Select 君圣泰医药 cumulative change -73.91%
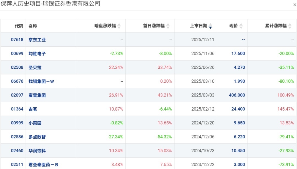The width and height of the screenshot is (297, 169). (x=286, y=164)
